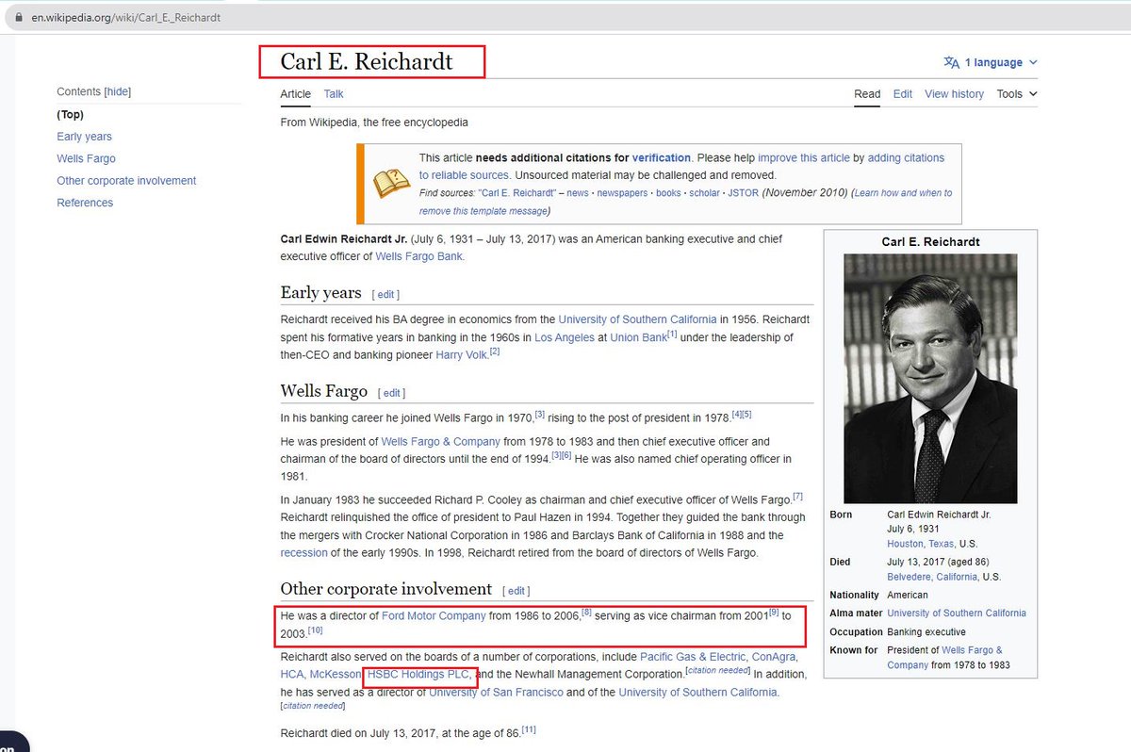1131x752 pixels.
Task: Edit the Wells Fargo section
Action: 392,393
